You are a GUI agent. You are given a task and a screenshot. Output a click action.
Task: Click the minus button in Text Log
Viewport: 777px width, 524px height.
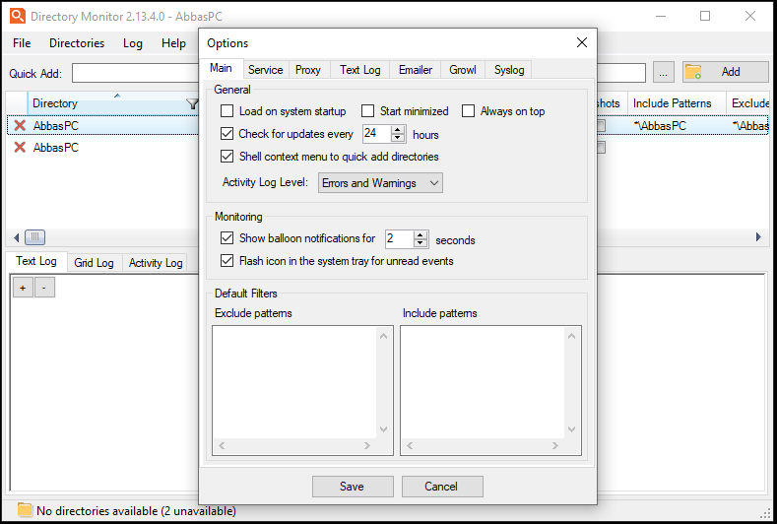[x=44, y=288]
